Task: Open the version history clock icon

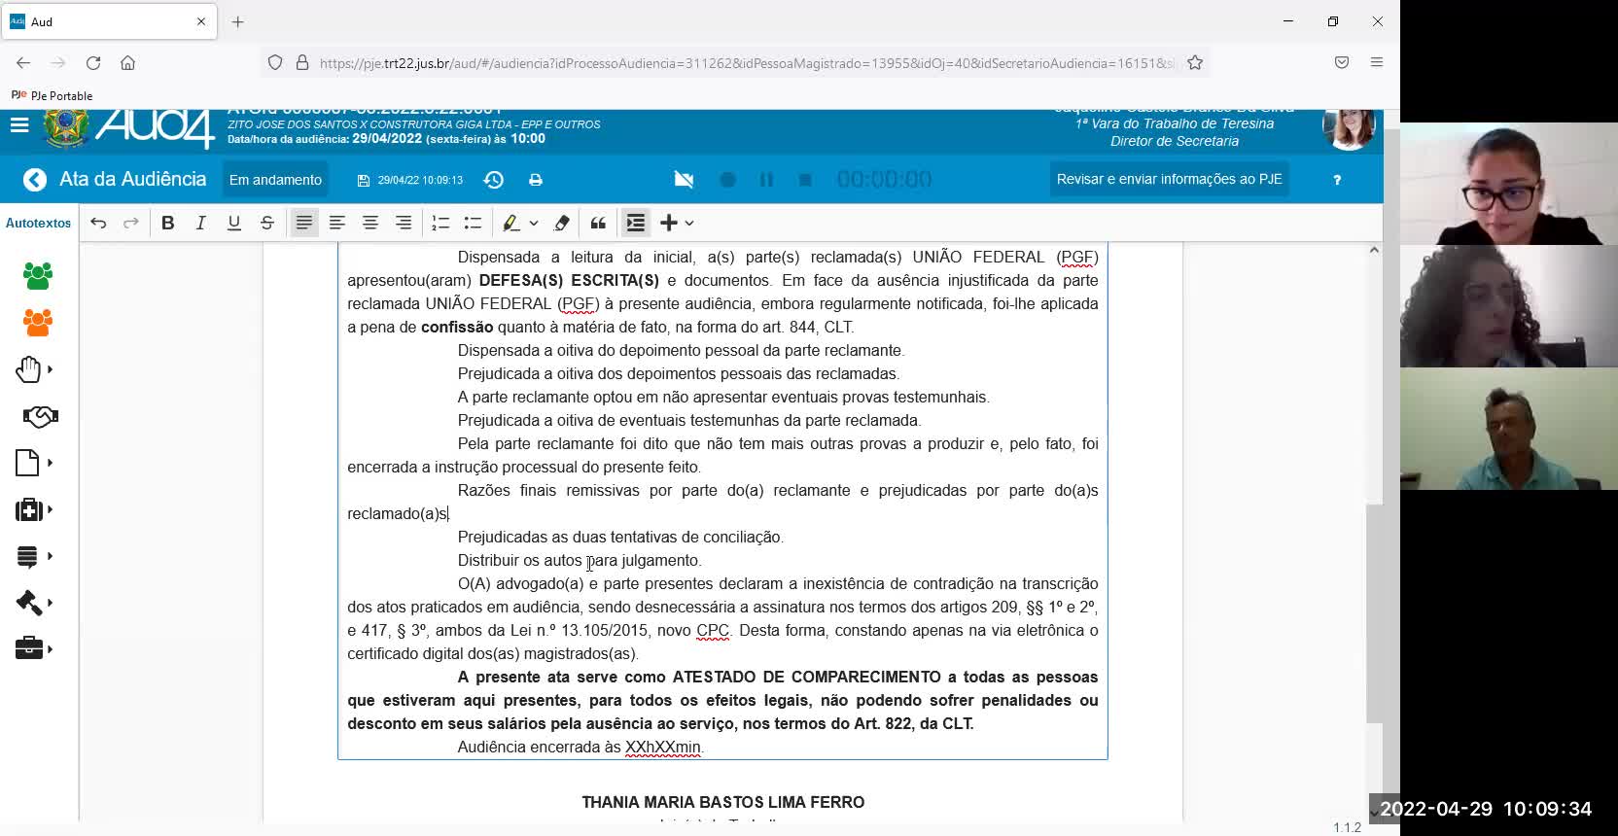Action: coord(494,180)
